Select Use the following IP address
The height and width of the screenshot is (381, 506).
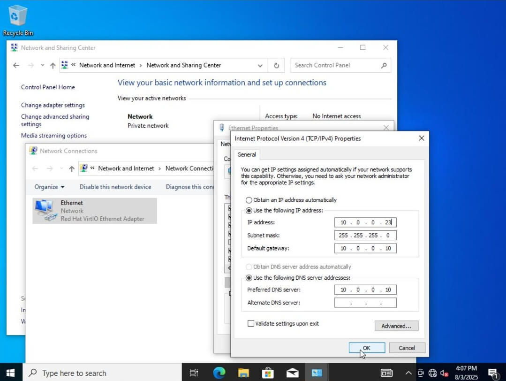click(x=284, y=211)
